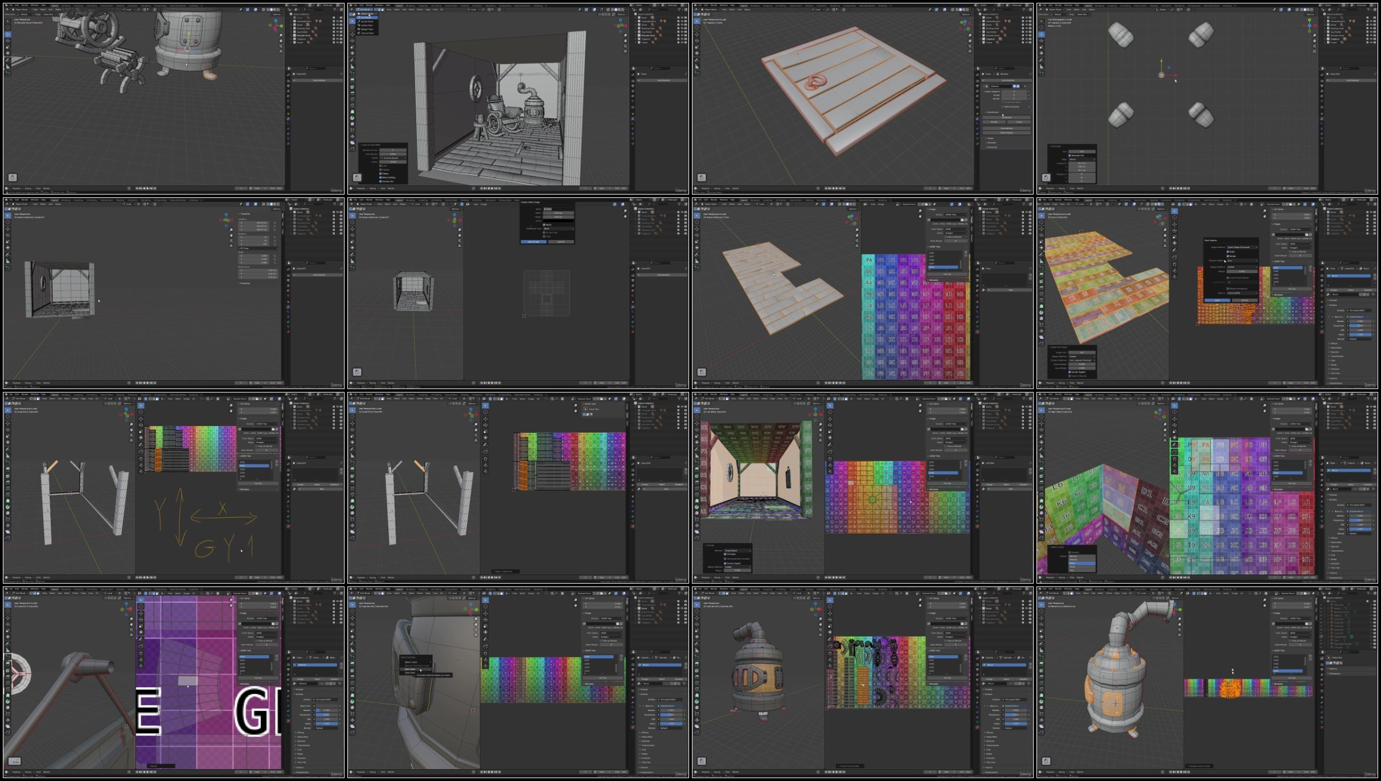Click highlighted 1004 tile row in checker walls UDIM list
This screenshot has width=1381, height=781.
(x=1288, y=473)
